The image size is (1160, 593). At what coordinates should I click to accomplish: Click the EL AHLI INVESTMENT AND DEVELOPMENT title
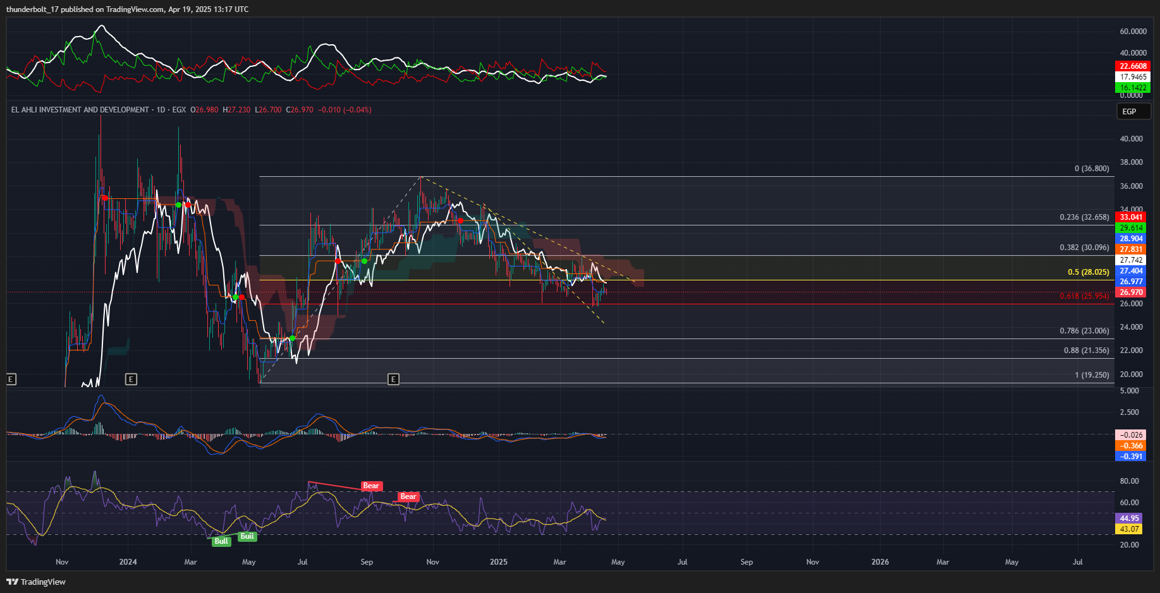80,110
